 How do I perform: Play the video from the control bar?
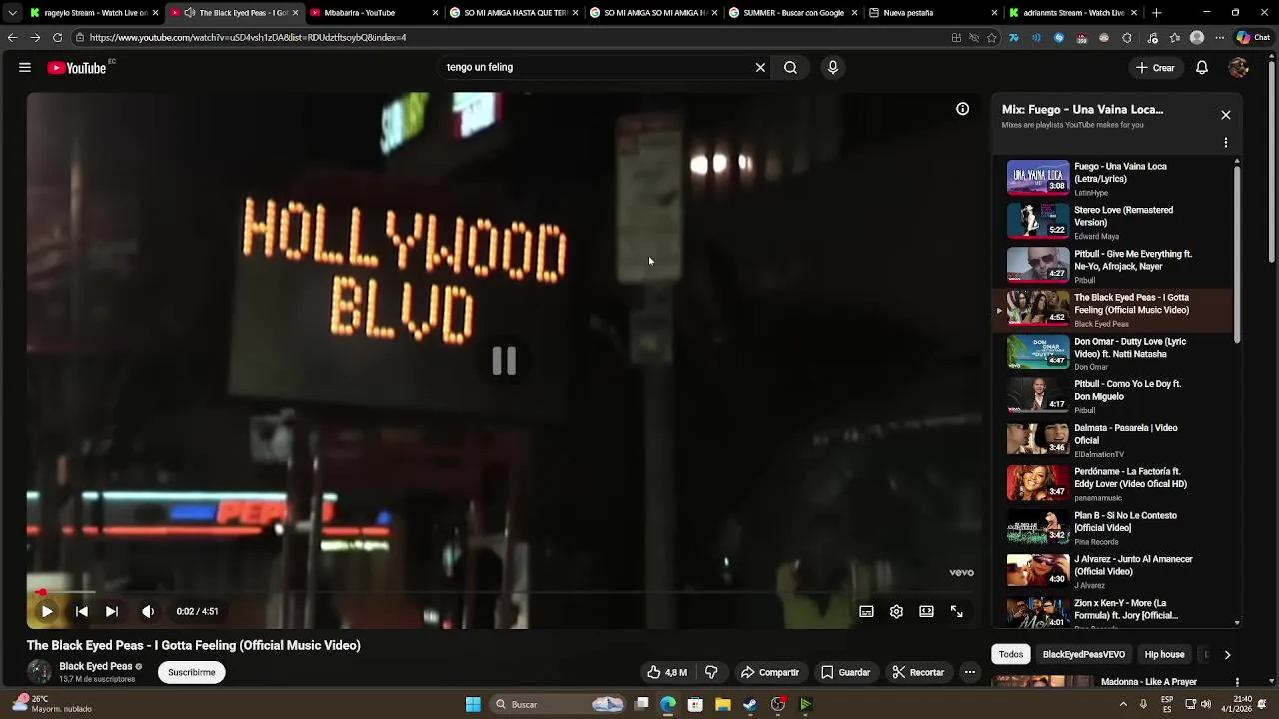click(47, 611)
